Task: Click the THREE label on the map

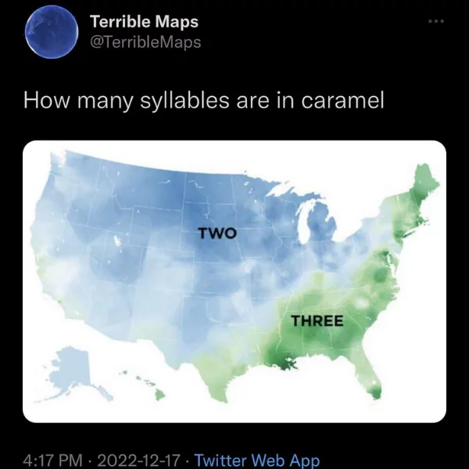Action: pyautogui.click(x=317, y=321)
